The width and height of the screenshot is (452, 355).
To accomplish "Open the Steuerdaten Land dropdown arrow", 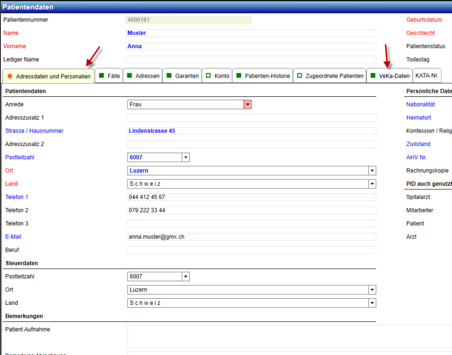I will 372,303.
